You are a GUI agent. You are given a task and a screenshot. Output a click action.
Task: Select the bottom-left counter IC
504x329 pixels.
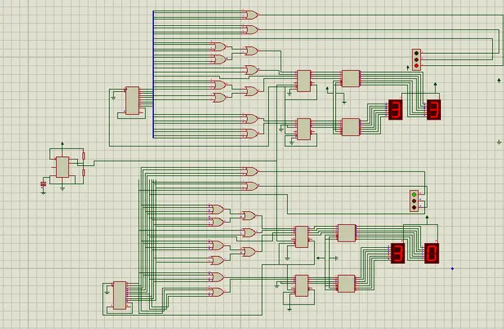[120, 295]
